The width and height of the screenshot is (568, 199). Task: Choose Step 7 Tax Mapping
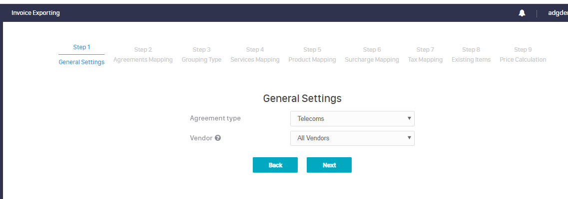pos(425,55)
